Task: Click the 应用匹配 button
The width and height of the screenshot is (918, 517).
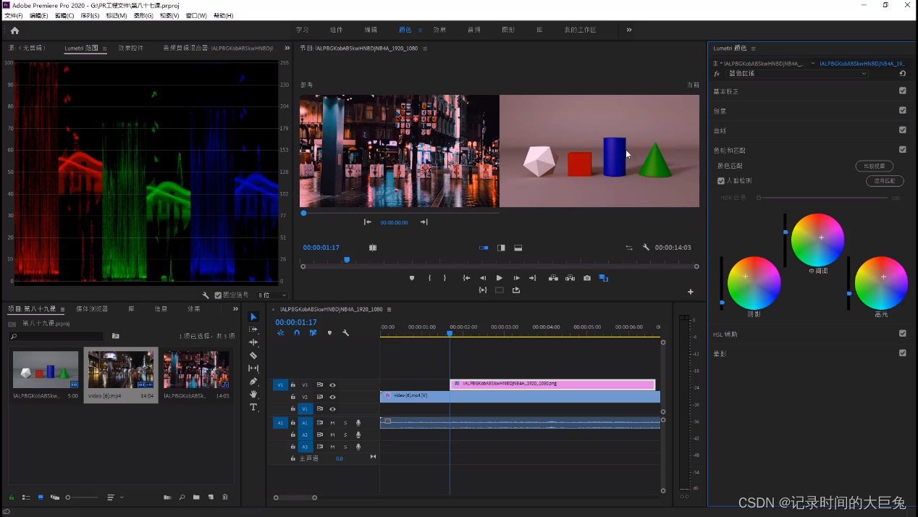Action: [885, 181]
